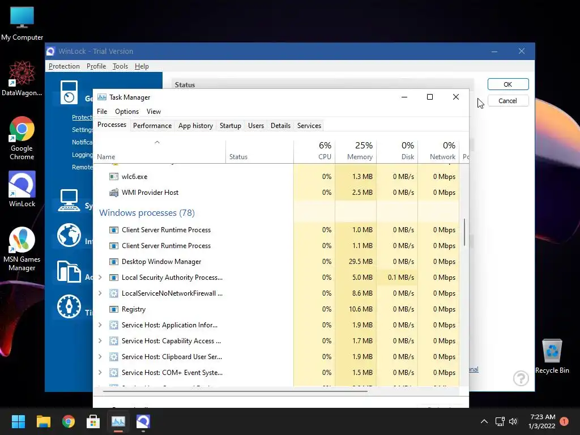Viewport: 580px width, 435px height.
Task: Open the clock and date in taskbar
Action: [542, 421]
